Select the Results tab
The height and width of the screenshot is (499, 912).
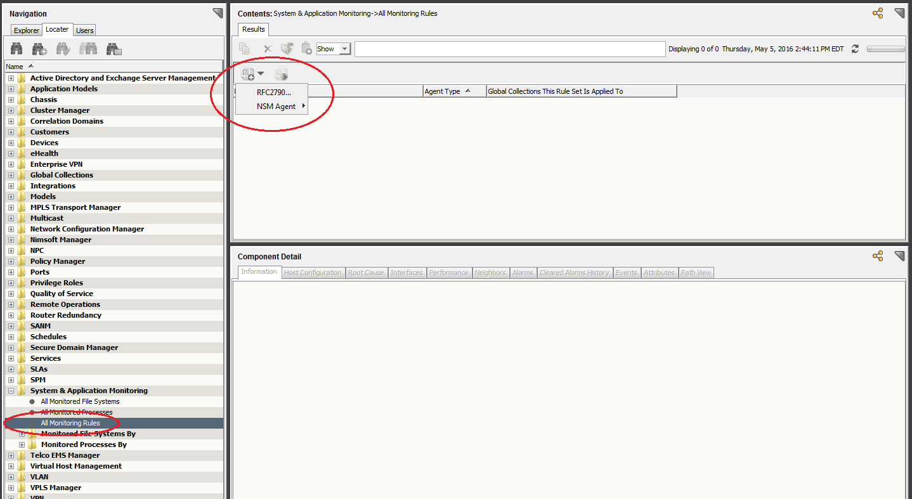pyautogui.click(x=254, y=29)
